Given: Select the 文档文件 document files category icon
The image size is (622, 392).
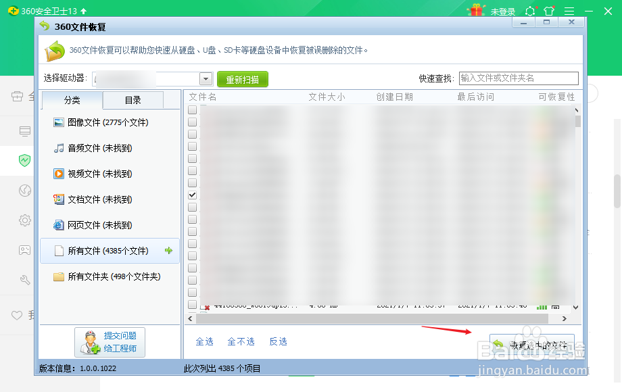Looking at the screenshot, I should 59,199.
